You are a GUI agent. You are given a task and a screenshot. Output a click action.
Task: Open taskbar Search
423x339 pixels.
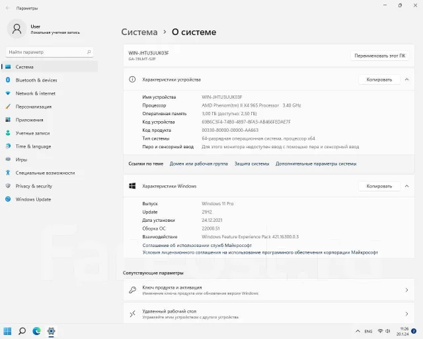point(22,331)
